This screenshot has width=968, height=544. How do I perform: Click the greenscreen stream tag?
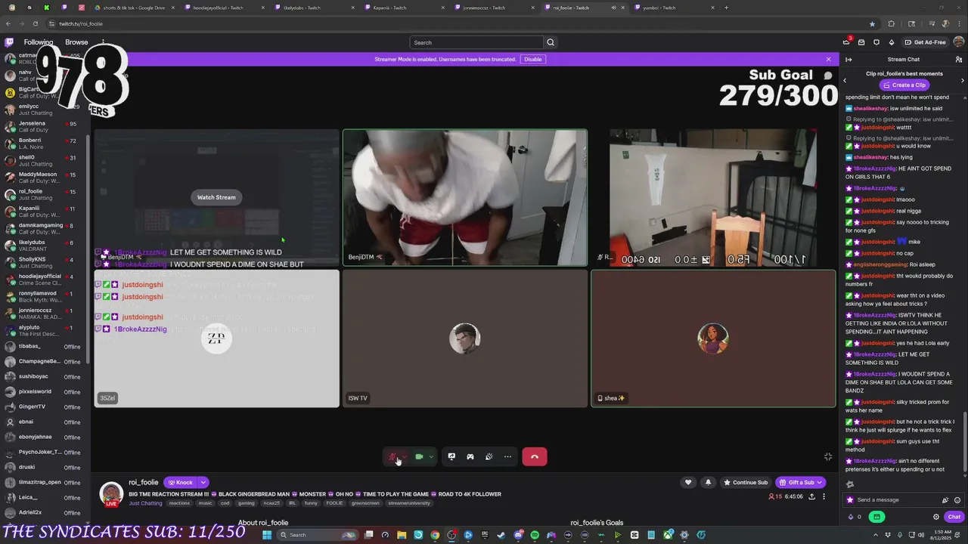tap(365, 503)
